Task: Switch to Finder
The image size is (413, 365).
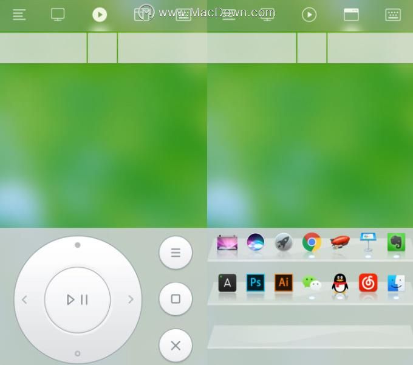Action: [x=396, y=283]
